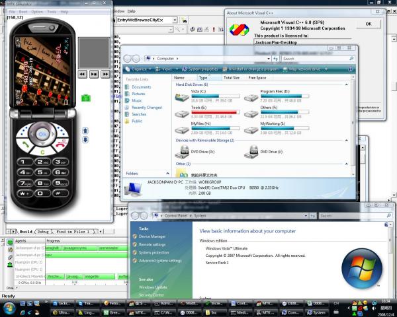The width and height of the screenshot is (397, 317).
Task: Open the Tools menu in MTK Simulator
Action: click(52, 12)
